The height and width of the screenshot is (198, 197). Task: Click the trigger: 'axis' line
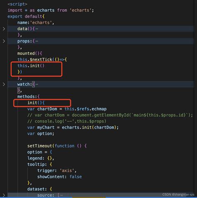(x=57, y=171)
